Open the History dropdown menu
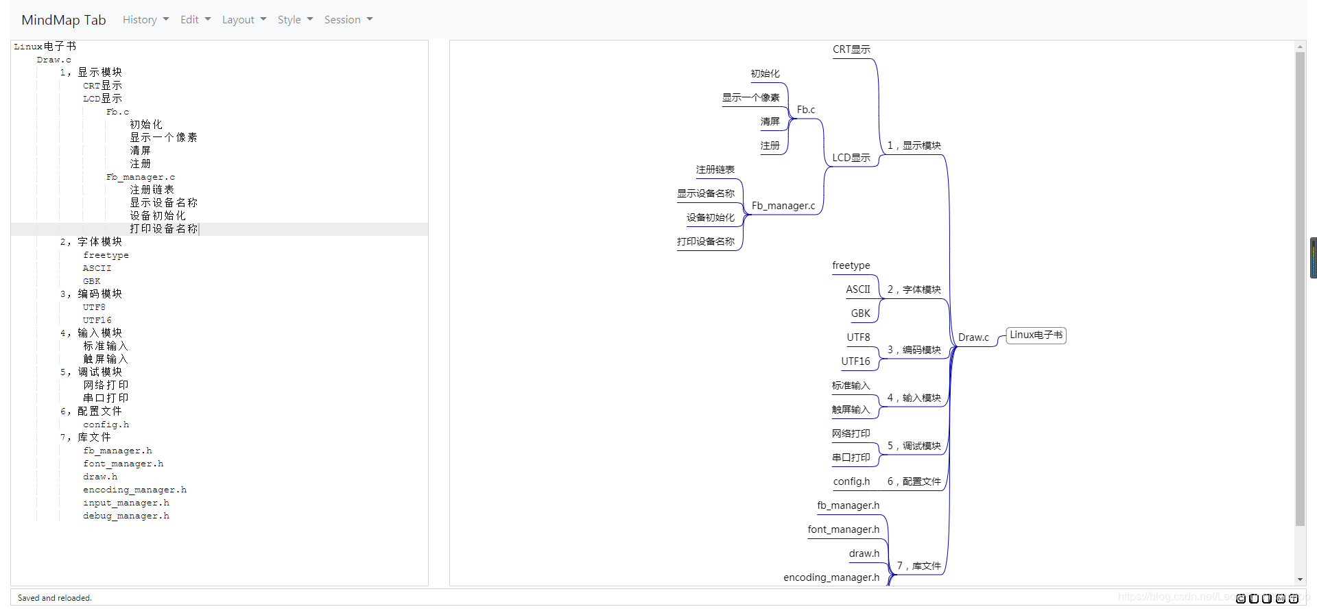Viewport: 1317px width, 609px height. point(145,20)
